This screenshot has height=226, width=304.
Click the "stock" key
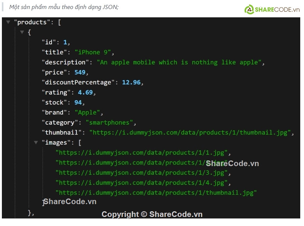pyautogui.click(x=54, y=102)
